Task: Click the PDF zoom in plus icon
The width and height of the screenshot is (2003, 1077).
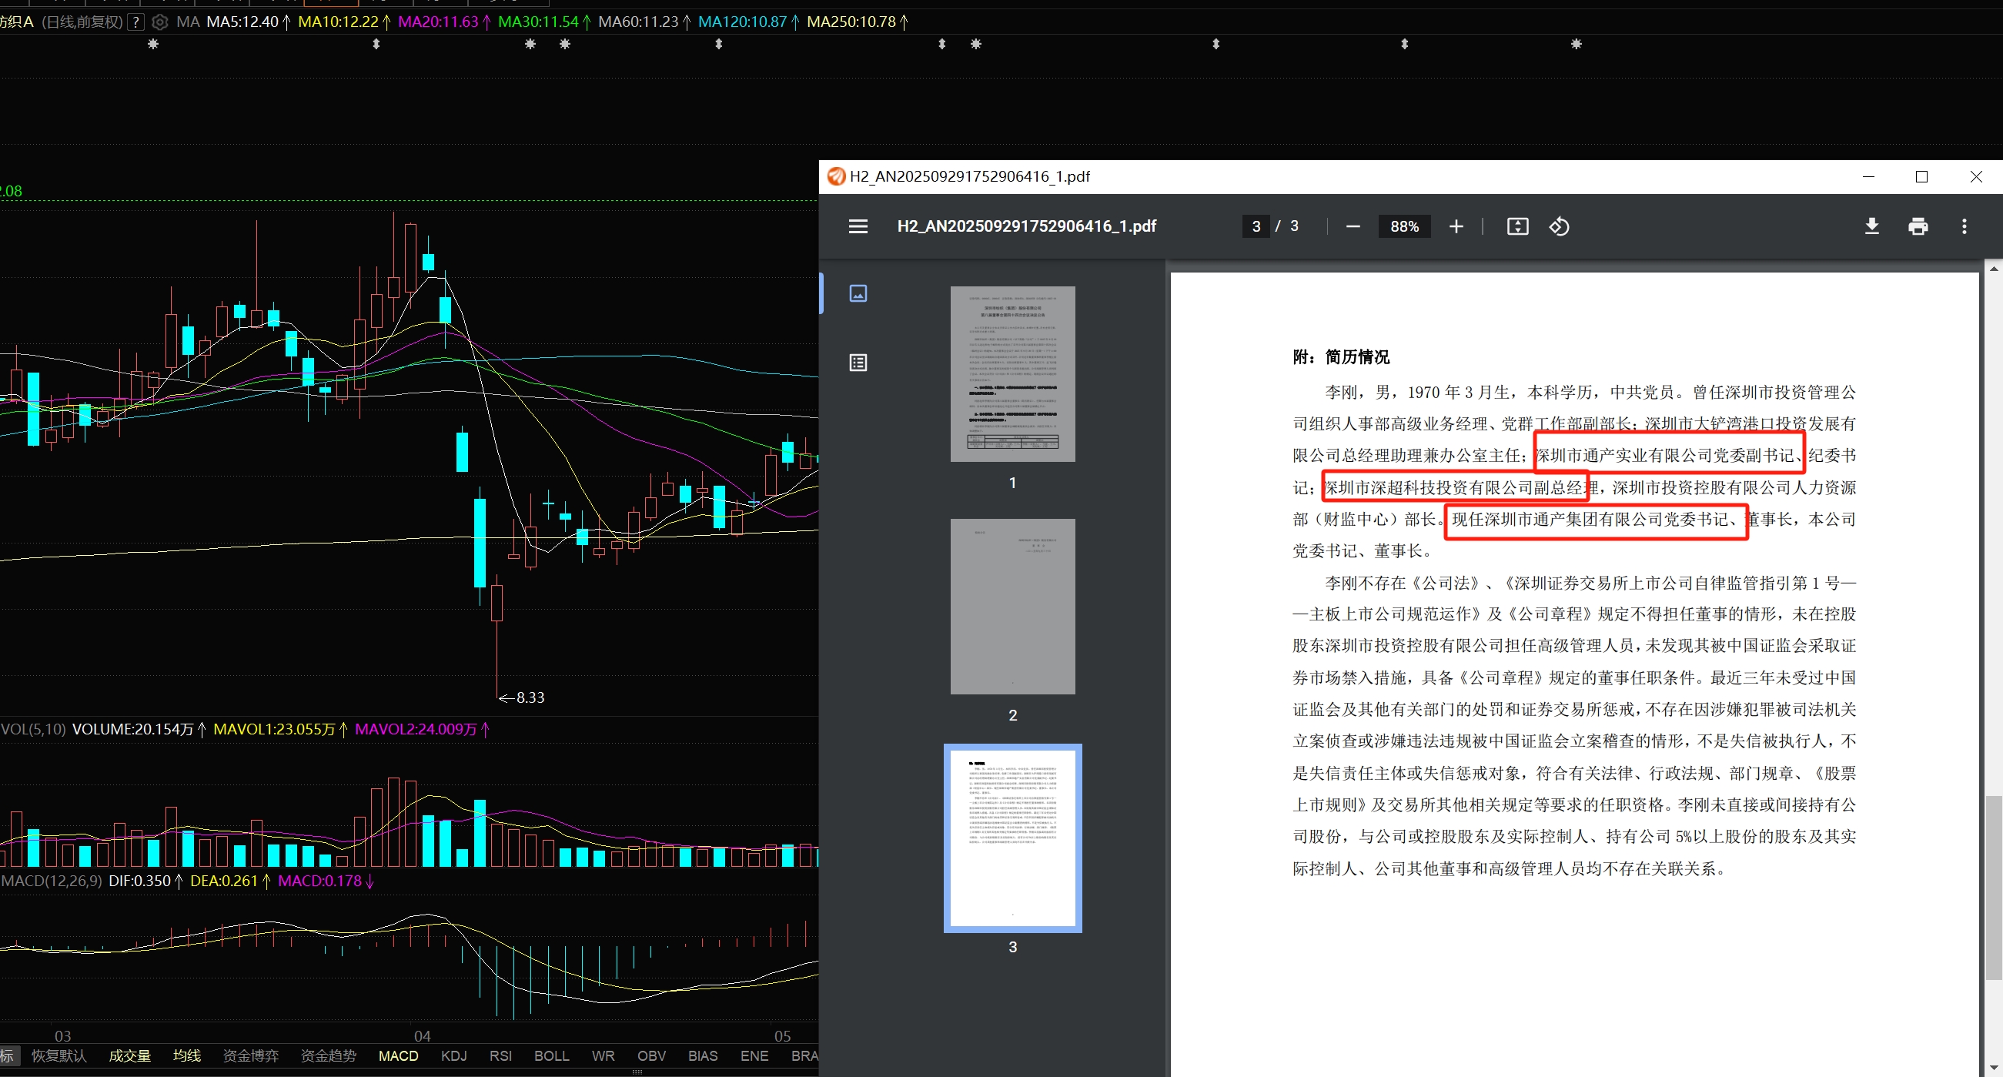Action: click(1456, 226)
